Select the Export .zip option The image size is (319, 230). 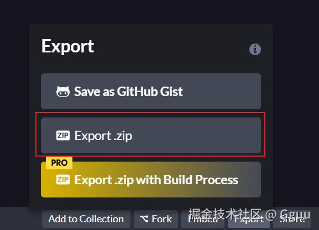click(x=151, y=135)
